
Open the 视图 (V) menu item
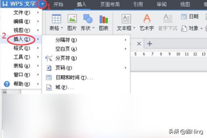(22, 30)
